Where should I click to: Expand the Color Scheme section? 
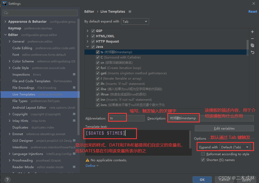(x=10, y=61)
